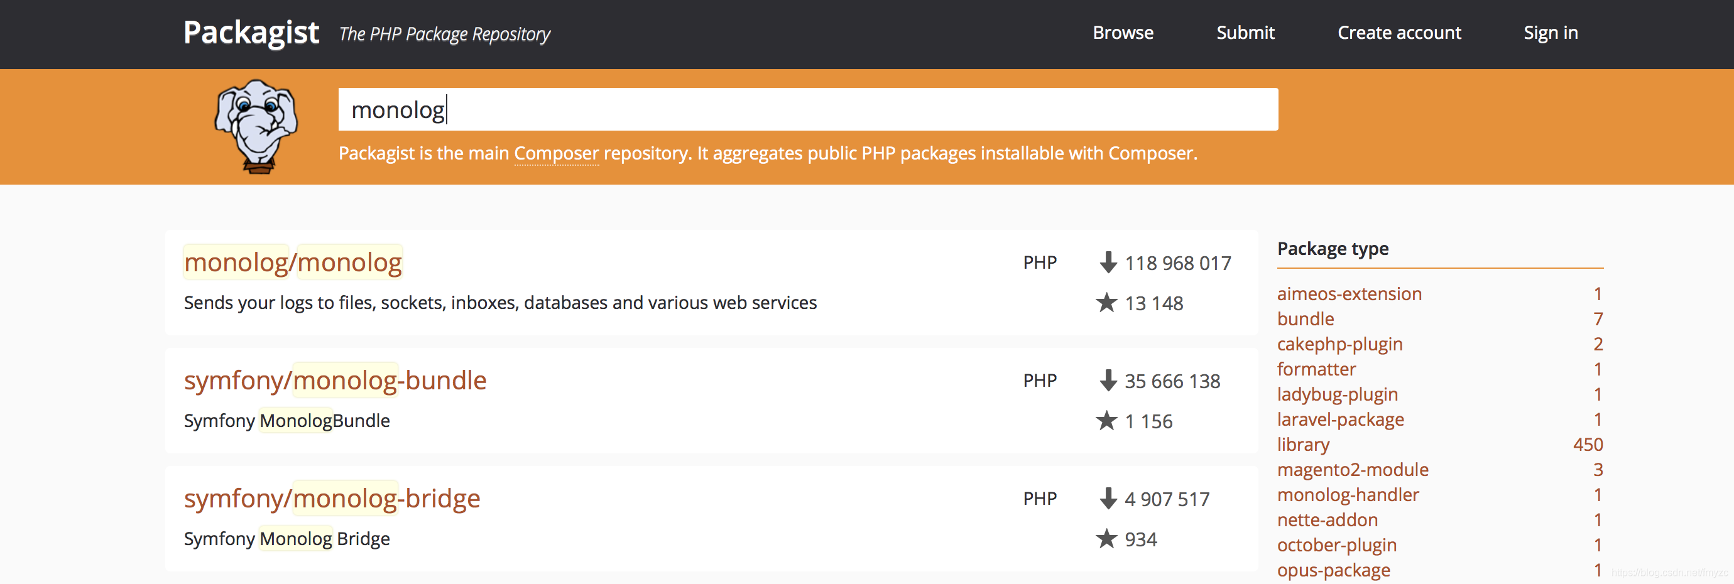Image resolution: width=1734 pixels, height=584 pixels.
Task: Click library count 450
Action: [x=1587, y=445]
